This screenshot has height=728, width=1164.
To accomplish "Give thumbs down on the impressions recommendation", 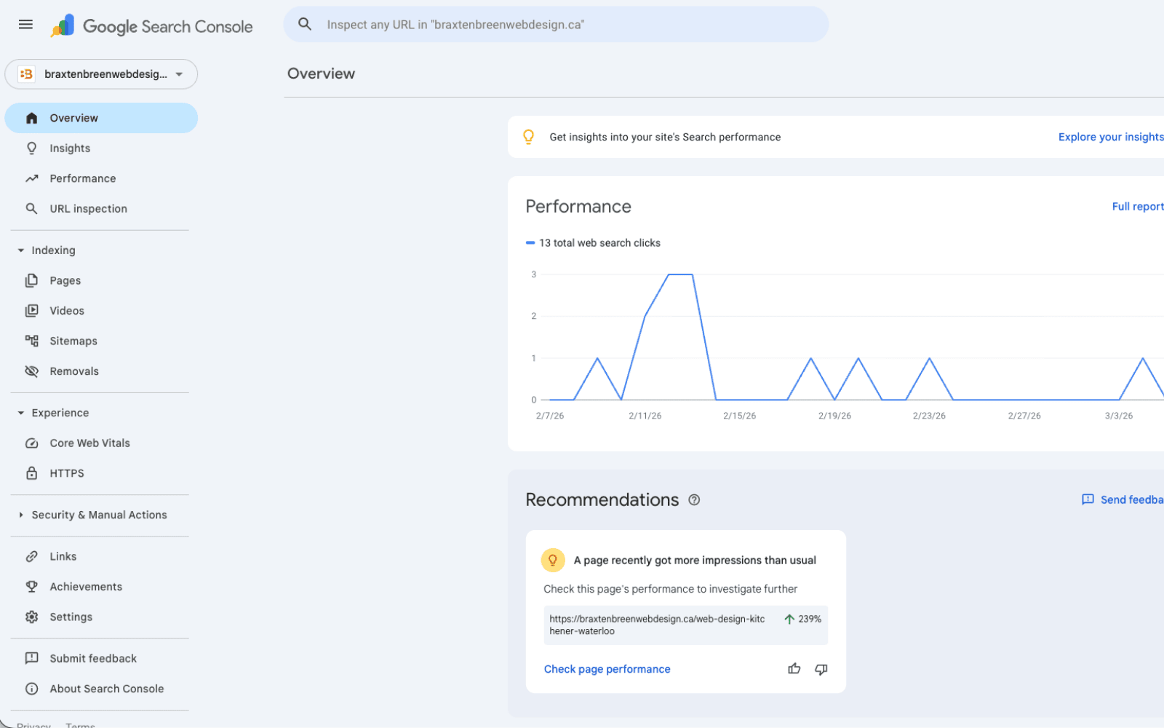I will tap(821, 669).
